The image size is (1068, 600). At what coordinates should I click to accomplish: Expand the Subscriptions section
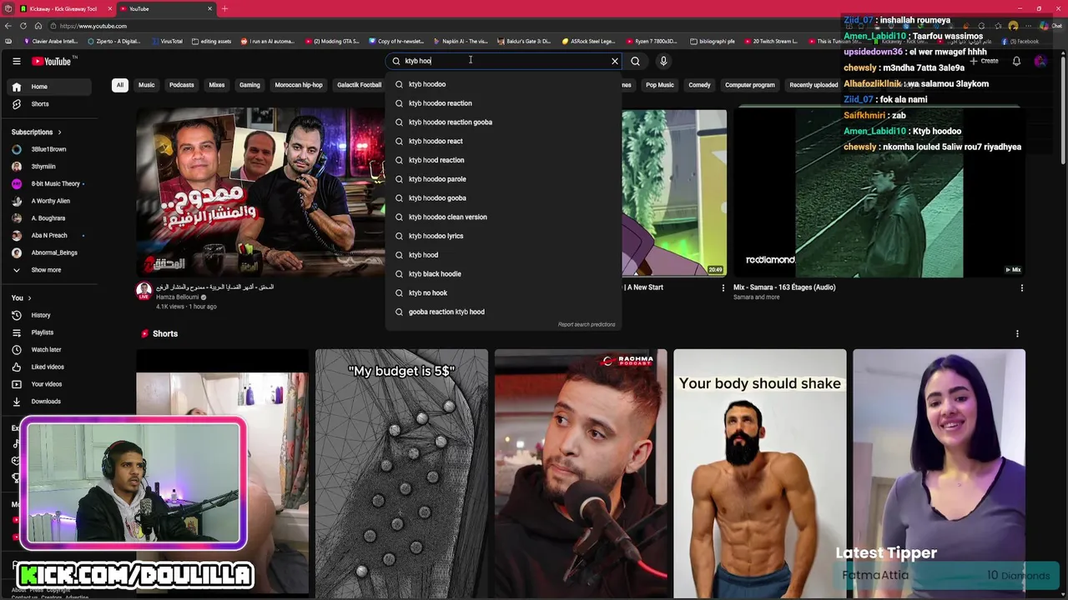pyautogui.click(x=36, y=132)
